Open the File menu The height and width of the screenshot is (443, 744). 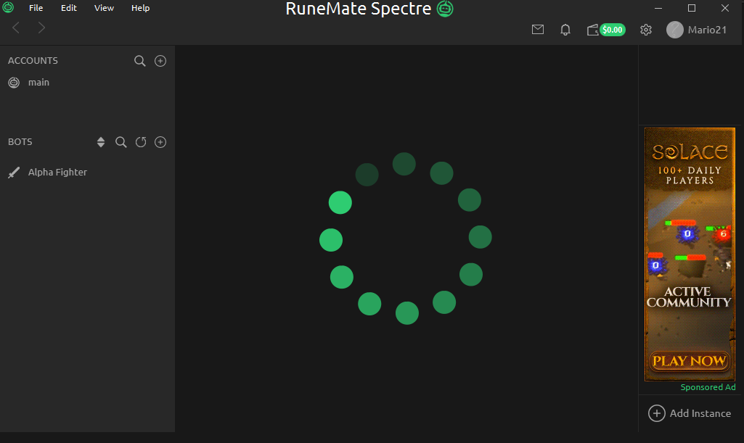tap(36, 8)
